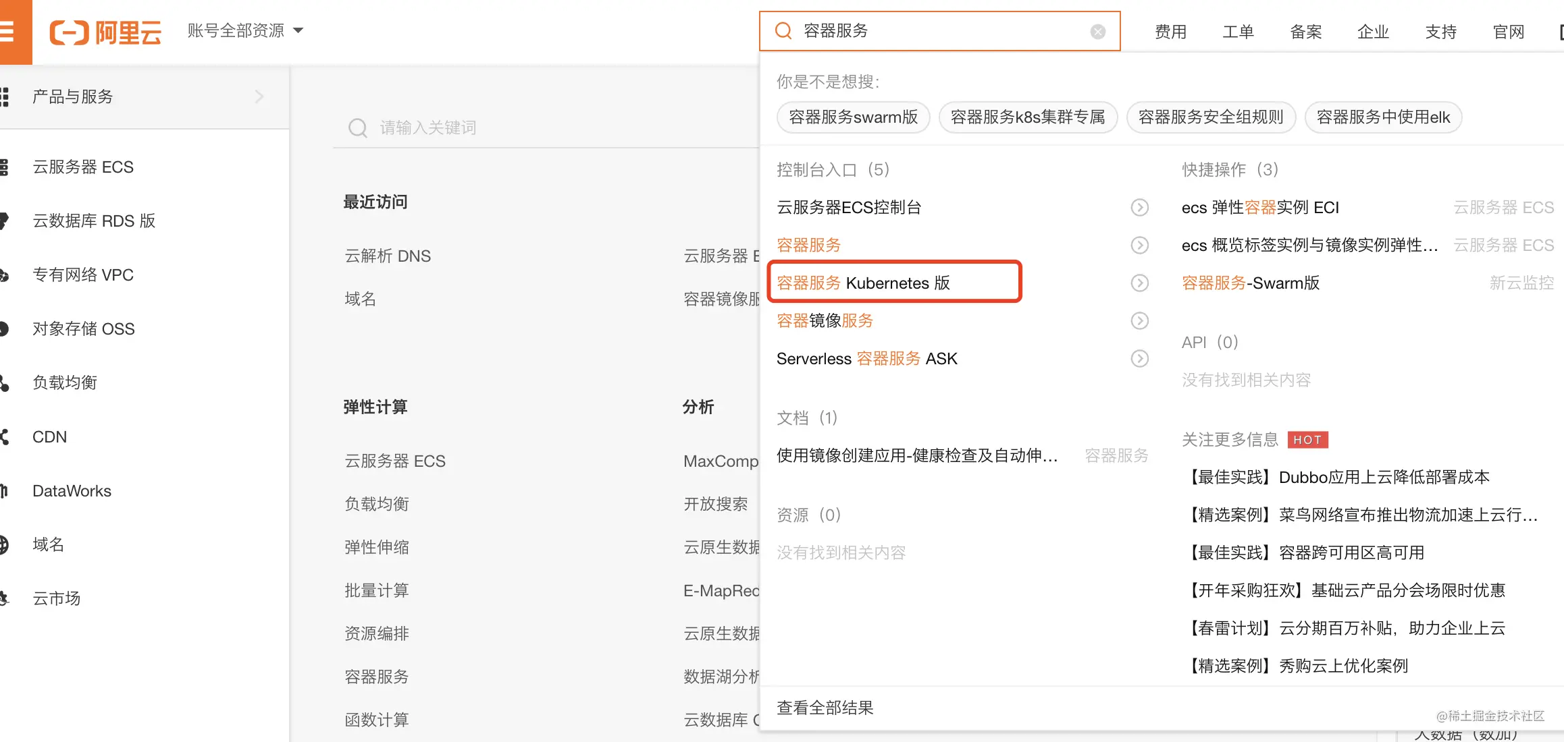
Task: Open 【精选案例】秀购云上优化案例
Action: click(x=1297, y=666)
